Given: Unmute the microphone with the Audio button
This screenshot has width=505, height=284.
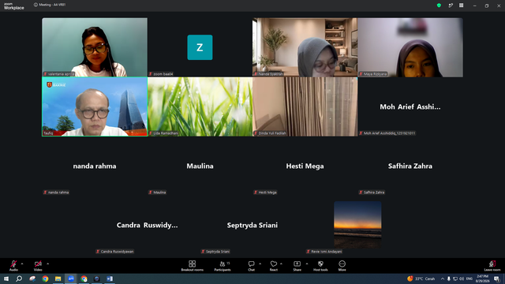Looking at the screenshot, I should 13,265.
